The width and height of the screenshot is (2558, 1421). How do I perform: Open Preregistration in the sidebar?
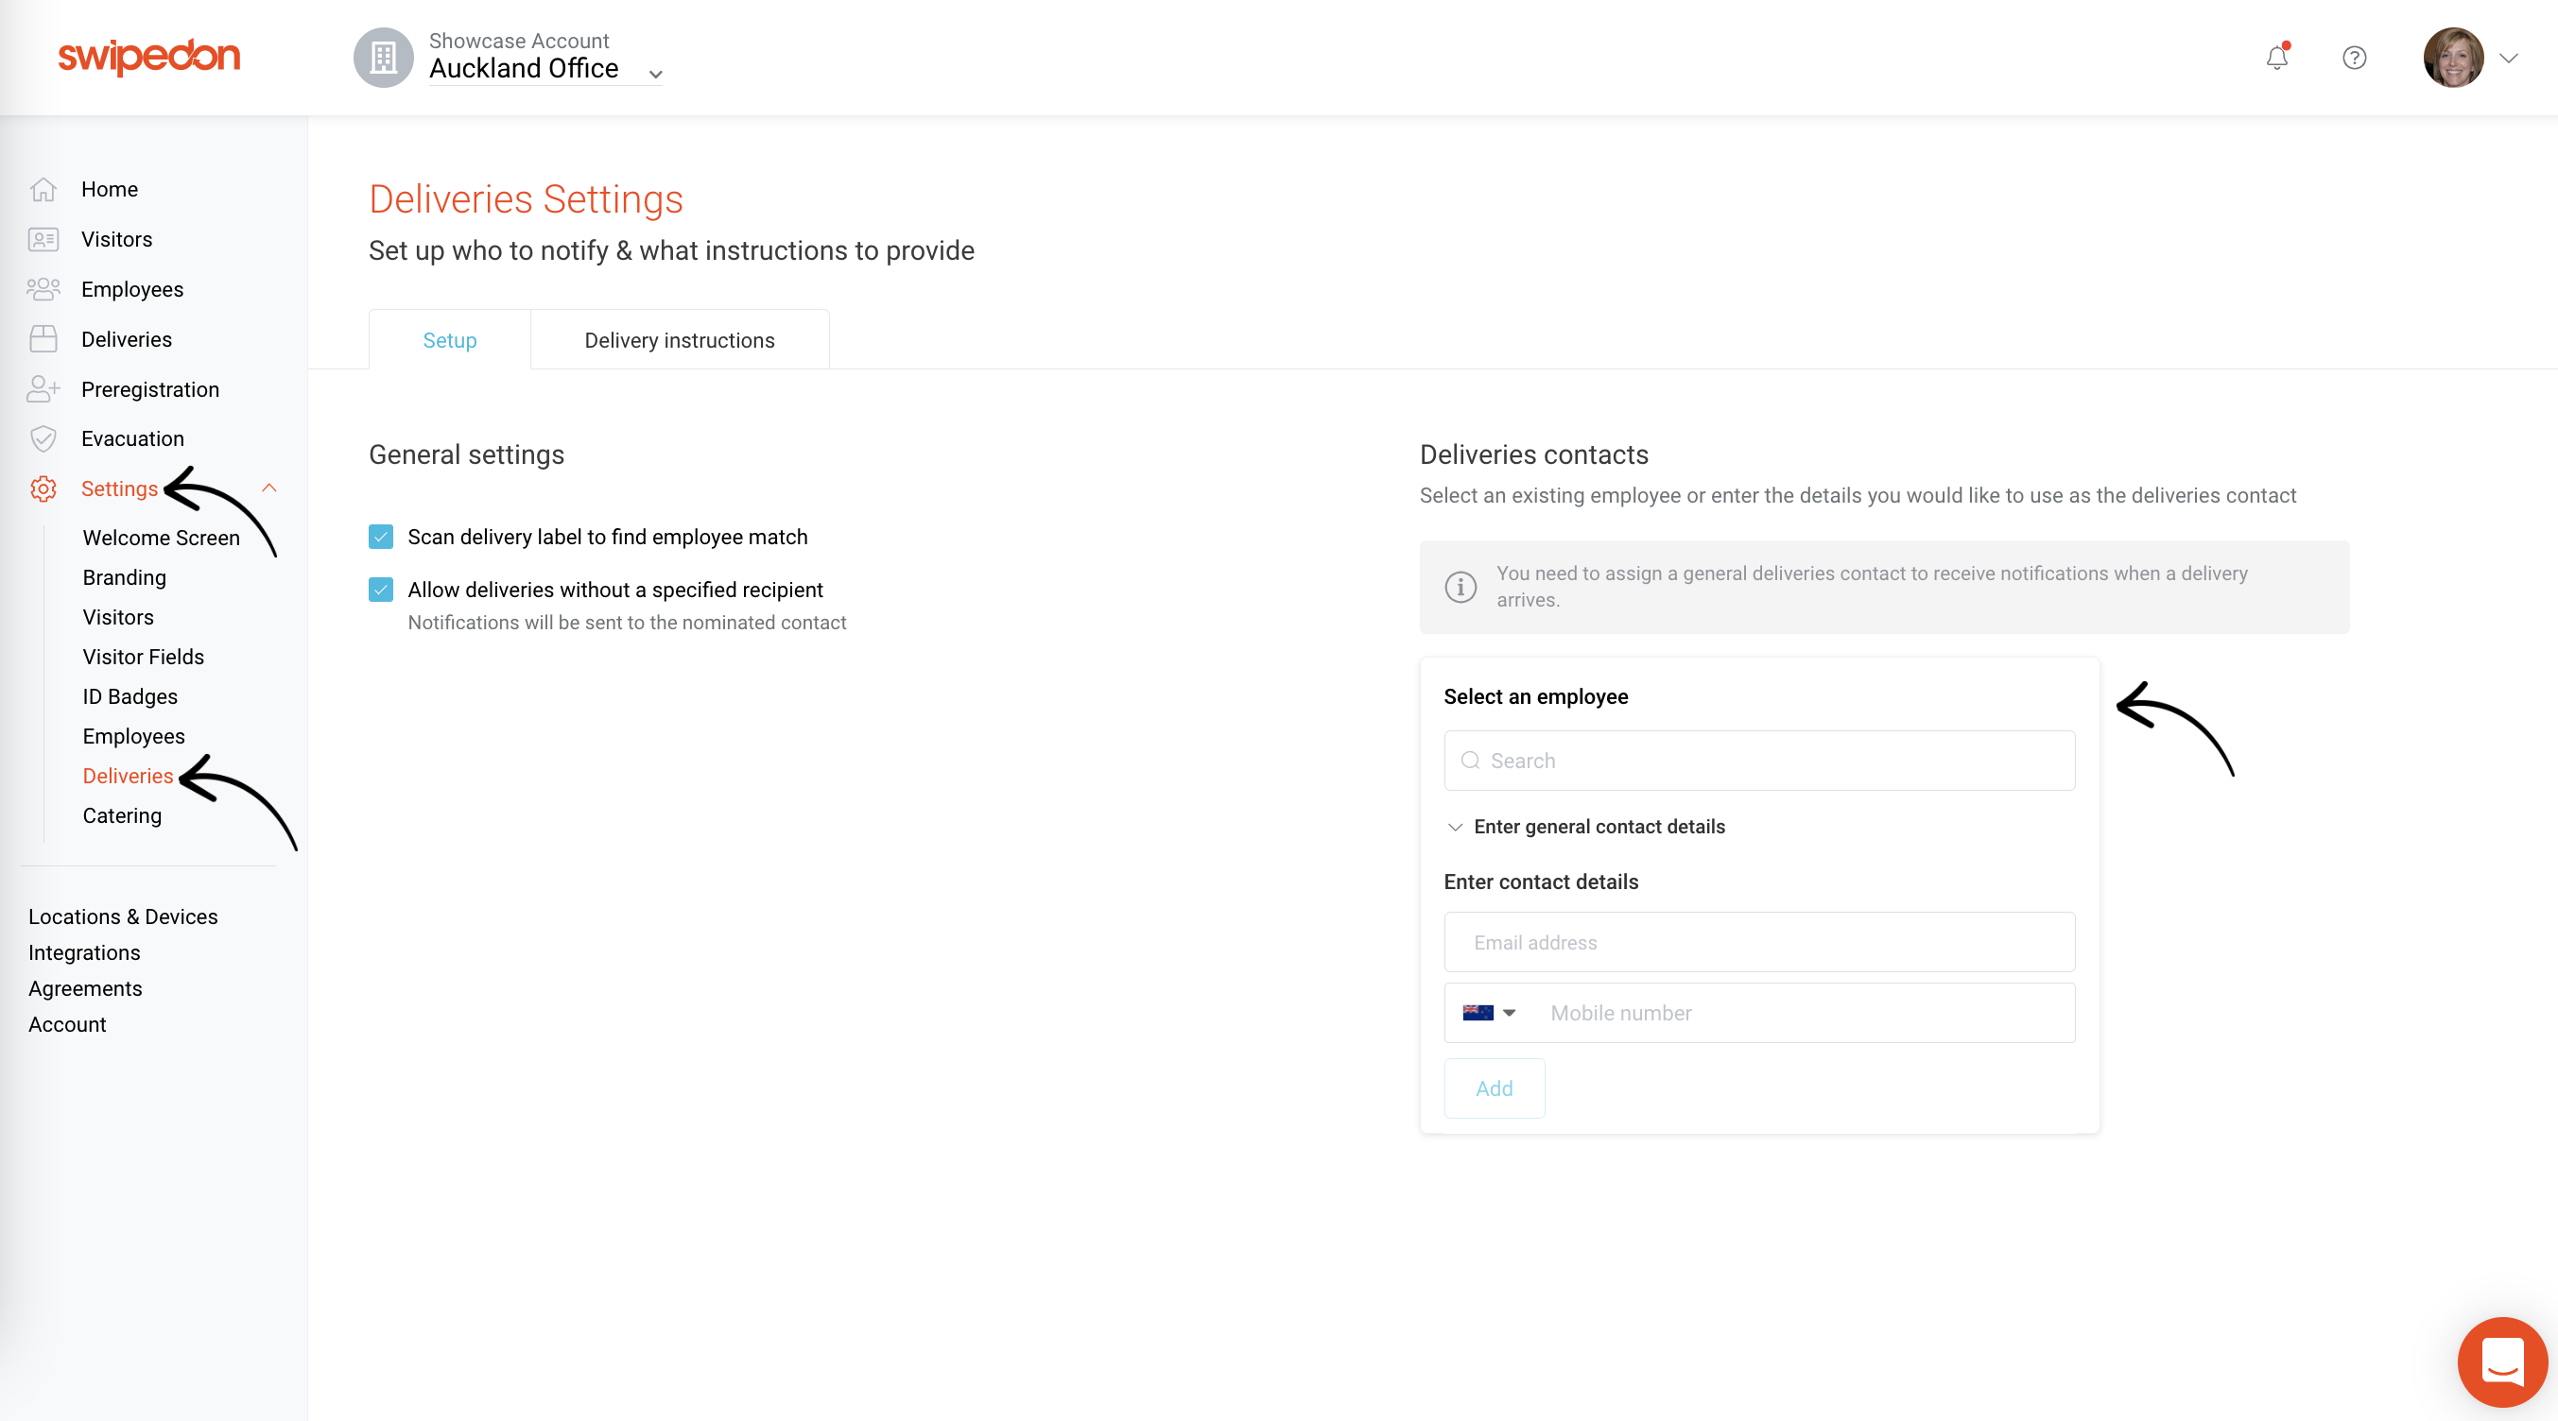coord(150,389)
